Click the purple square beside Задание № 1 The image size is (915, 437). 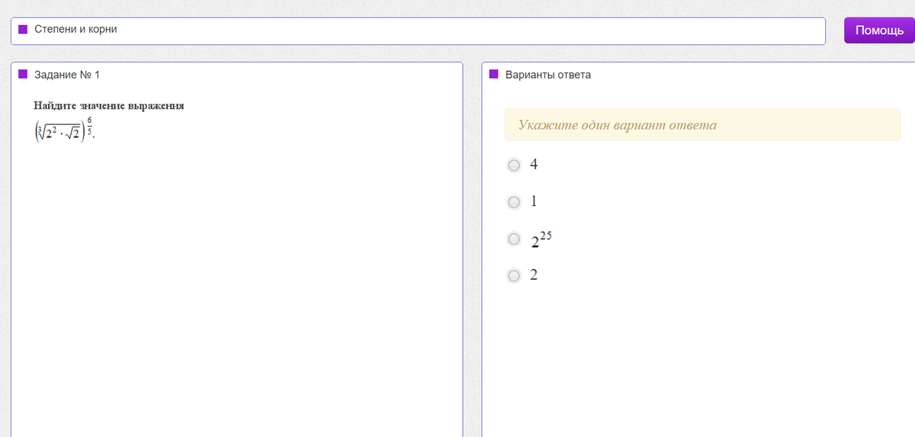click(23, 74)
